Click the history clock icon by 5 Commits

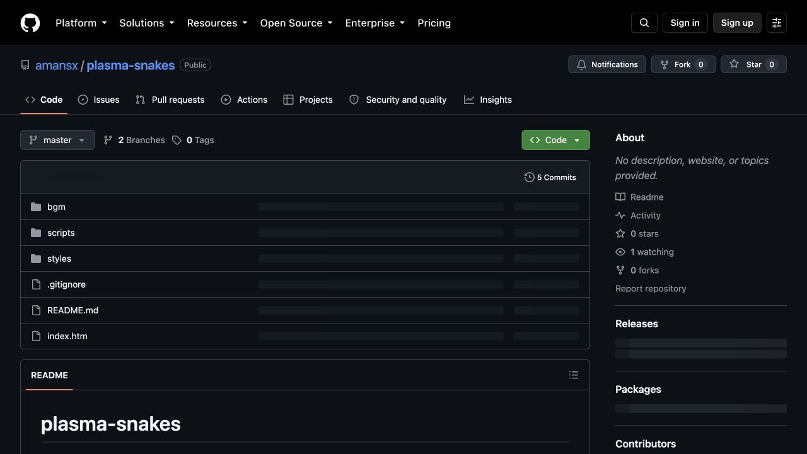(529, 177)
